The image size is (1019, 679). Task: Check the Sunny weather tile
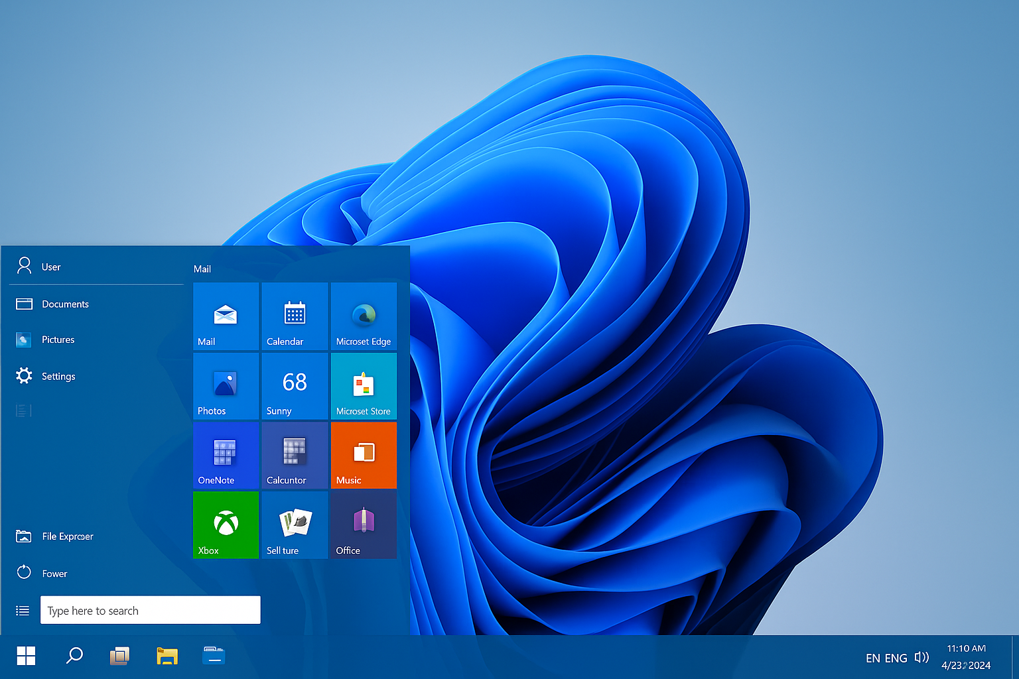tap(295, 386)
